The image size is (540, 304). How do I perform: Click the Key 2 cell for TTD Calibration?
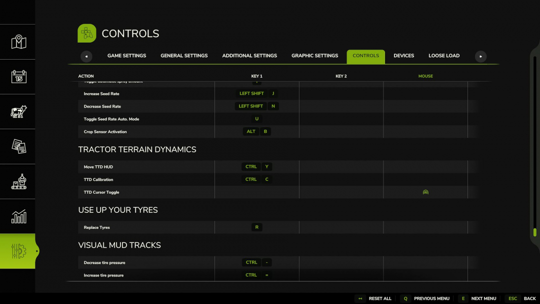tap(341, 179)
